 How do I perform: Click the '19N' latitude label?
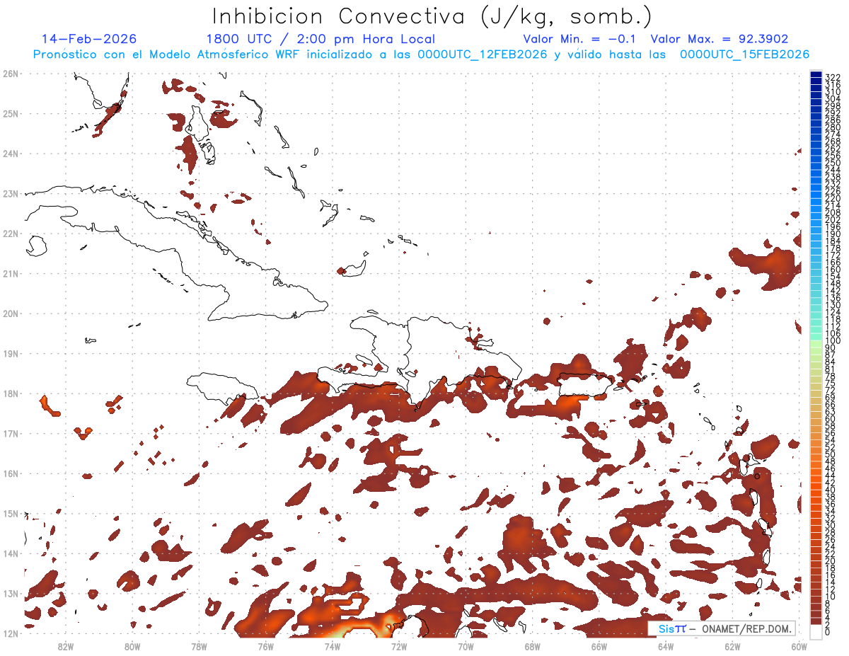coord(10,353)
